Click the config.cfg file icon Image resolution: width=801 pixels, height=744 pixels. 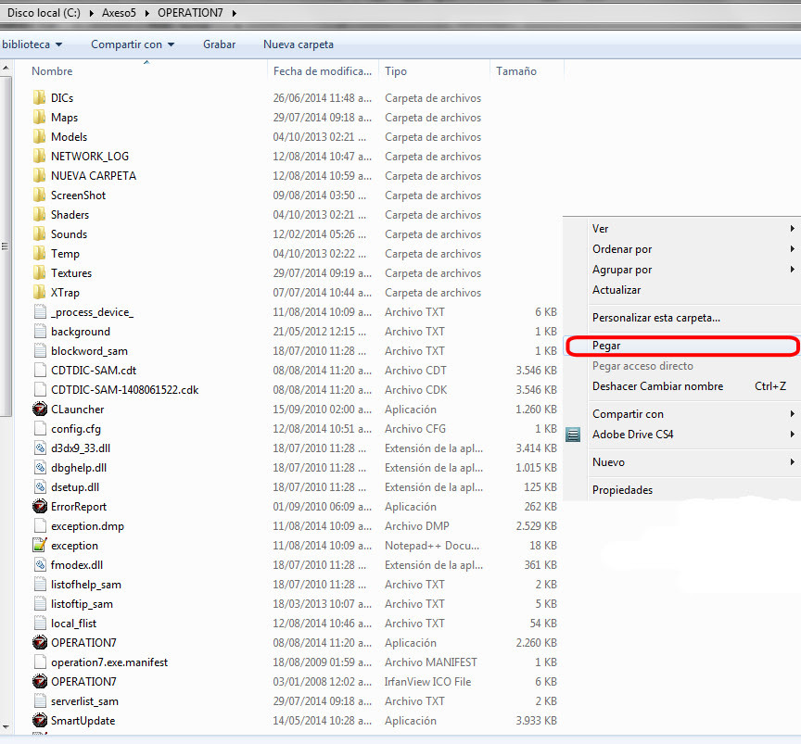tap(40, 428)
